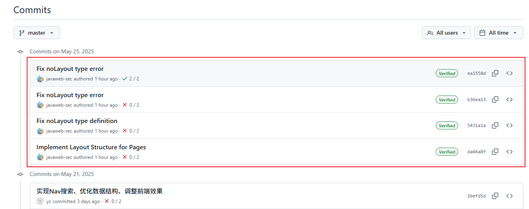The width and height of the screenshot is (529, 209).
Task: Open the 实现Nav搜索 commit title
Action: click(x=100, y=191)
